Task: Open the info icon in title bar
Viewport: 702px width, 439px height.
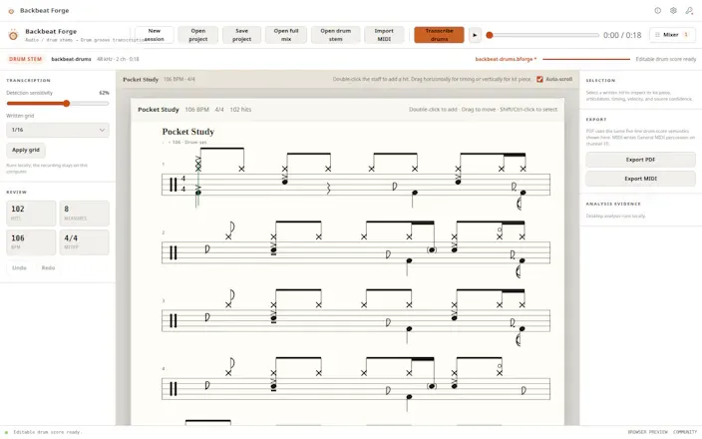Action: click(658, 10)
